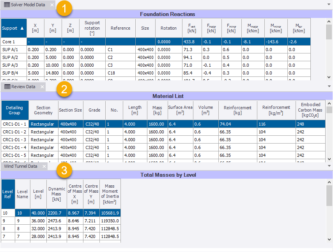Click the 248 embodied carbon cell
The width and height of the screenshot is (333, 252).
tap(310, 124)
